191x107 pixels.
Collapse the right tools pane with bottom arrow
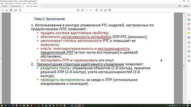pos(189,102)
